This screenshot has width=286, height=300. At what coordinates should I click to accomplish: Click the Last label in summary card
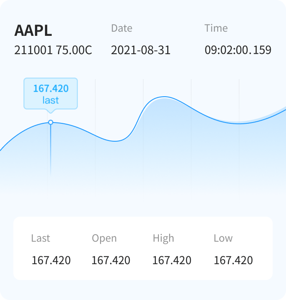coord(40,238)
